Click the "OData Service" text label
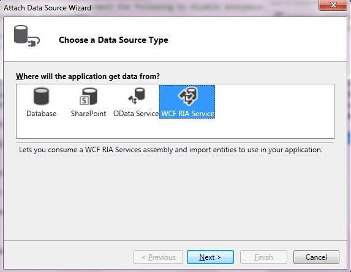The height and width of the screenshot is (272, 351). [136, 114]
